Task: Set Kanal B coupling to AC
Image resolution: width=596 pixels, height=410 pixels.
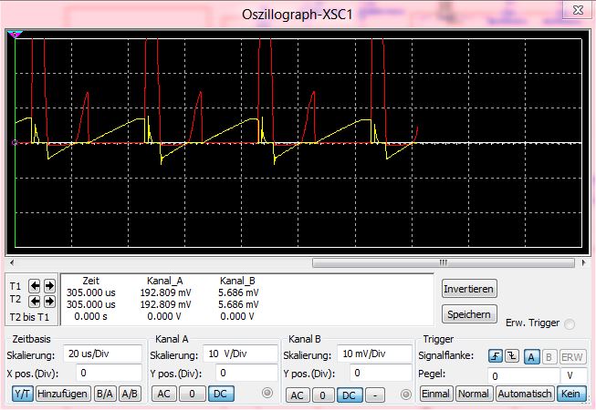Action: pos(298,395)
